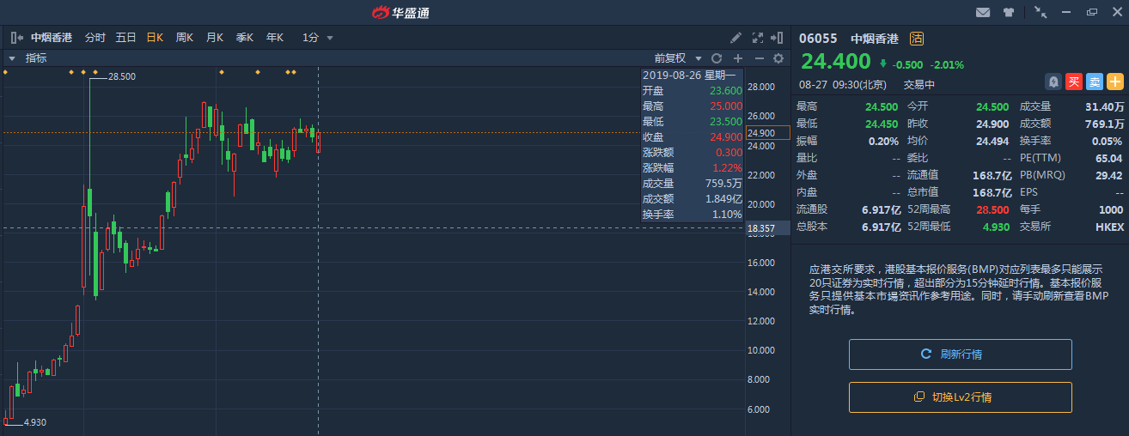Click the 每手 value 1000
Viewport: 1129px width, 436px height.
point(1111,209)
